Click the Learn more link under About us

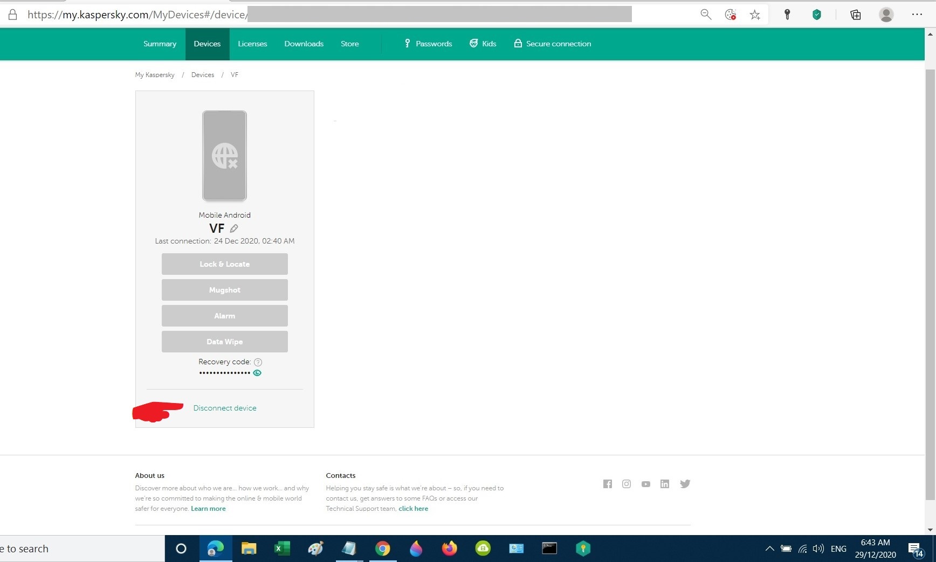pos(208,509)
